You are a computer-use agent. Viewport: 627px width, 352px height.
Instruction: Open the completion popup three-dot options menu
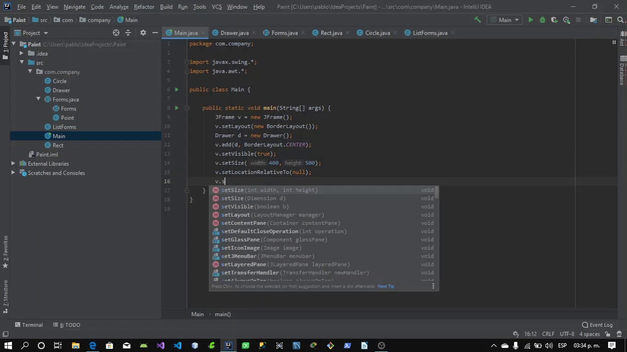point(433,286)
